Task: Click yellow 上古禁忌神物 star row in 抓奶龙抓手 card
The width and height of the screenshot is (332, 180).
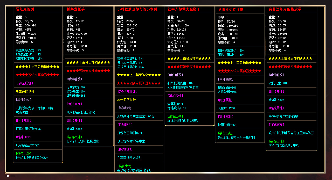Action: click(88, 63)
